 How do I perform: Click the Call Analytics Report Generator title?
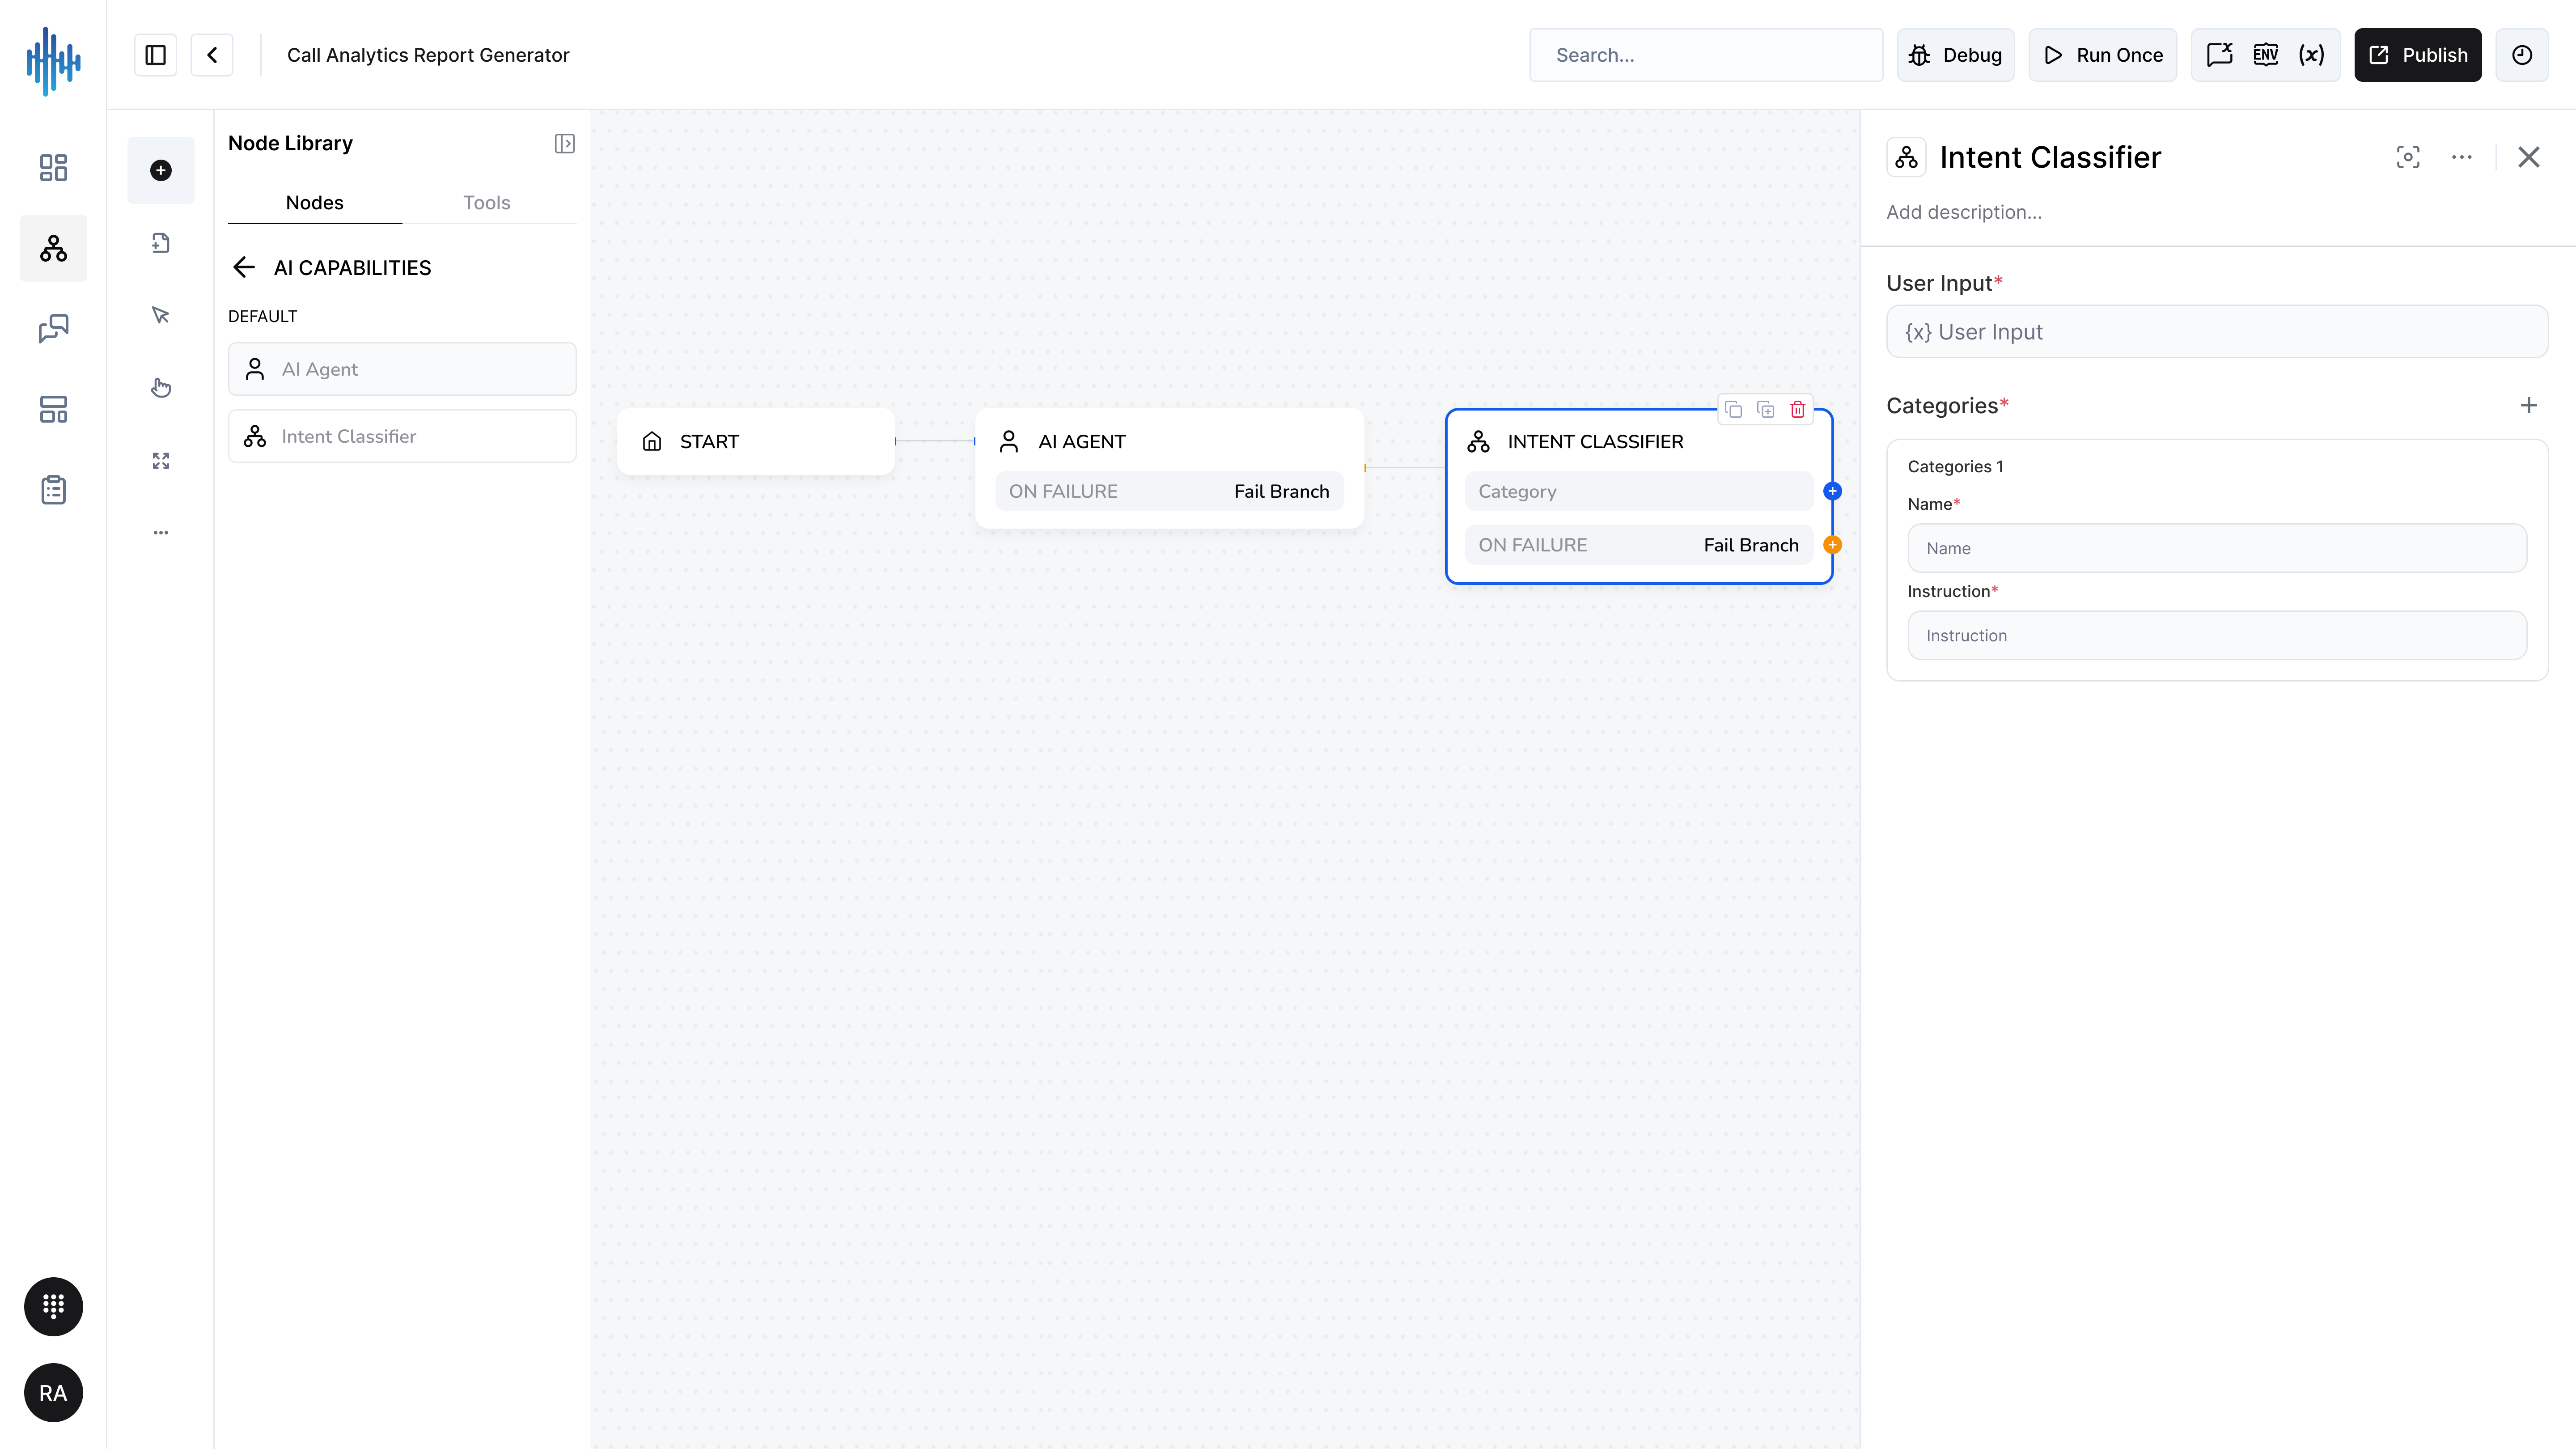point(428,55)
